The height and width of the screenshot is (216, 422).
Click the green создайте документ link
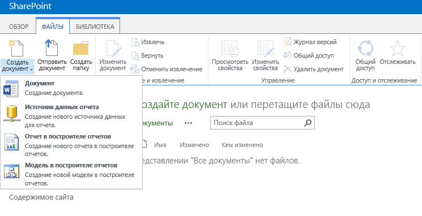(x=184, y=105)
